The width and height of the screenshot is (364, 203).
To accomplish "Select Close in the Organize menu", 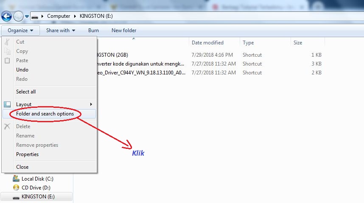I will tap(49, 167).
